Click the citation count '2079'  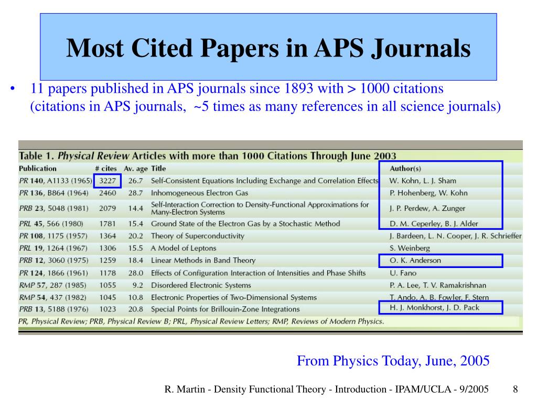(108, 208)
